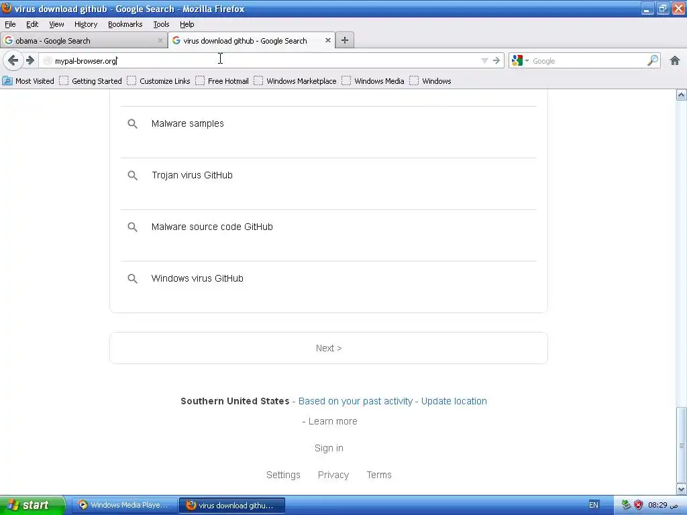Select the virus download github tab
The width and height of the screenshot is (687, 515).
point(252,40)
